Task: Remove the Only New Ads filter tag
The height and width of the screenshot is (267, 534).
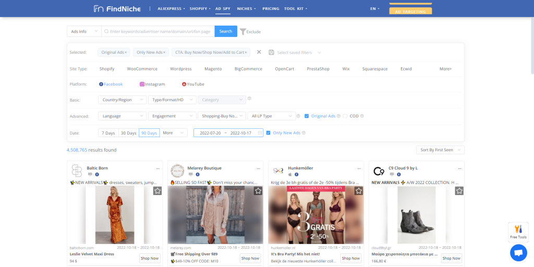Action: pos(164,53)
